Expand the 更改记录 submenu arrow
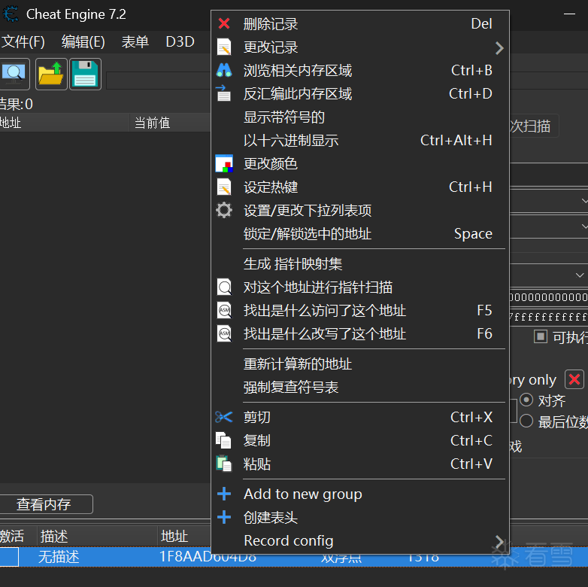The height and width of the screenshot is (587, 588). 499,47
